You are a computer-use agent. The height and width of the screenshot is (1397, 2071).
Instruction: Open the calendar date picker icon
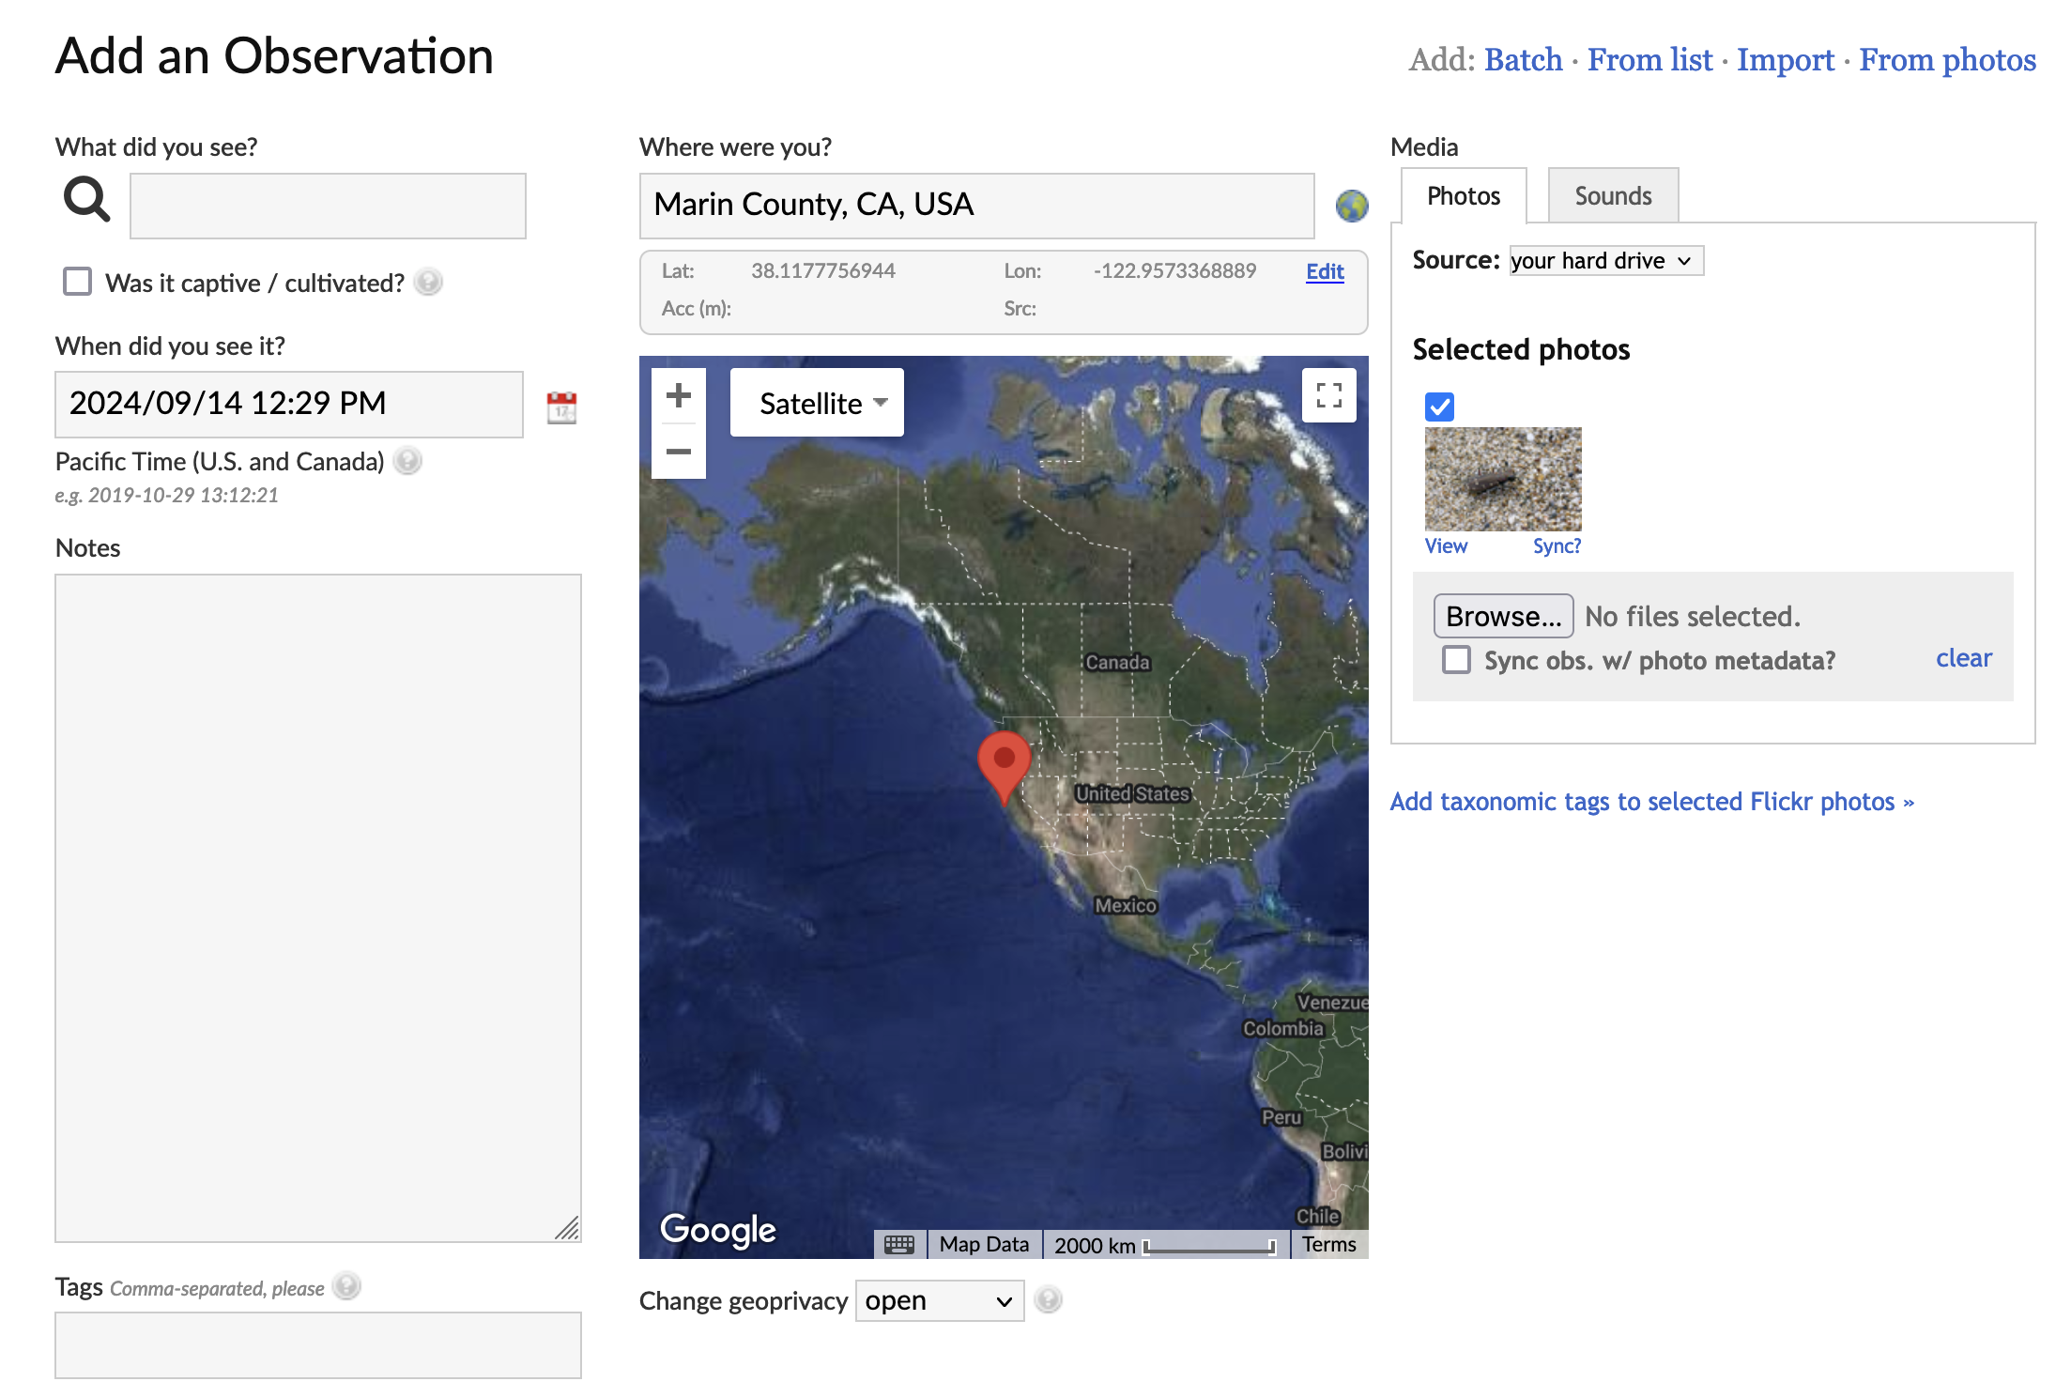point(561,407)
